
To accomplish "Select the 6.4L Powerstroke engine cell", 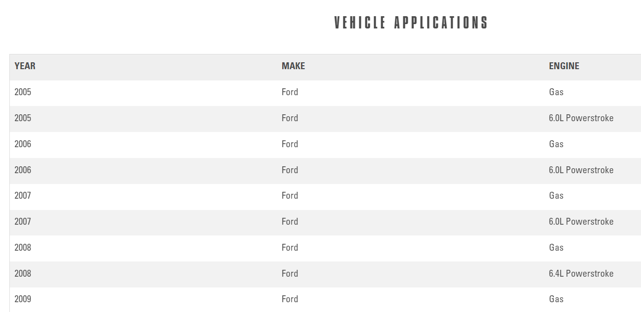I will [x=581, y=274].
